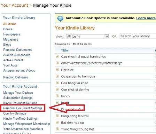The width and height of the screenshot is (156, 134).
Task: Click the Automatic Book Update speech bubble icon
Action: [60, 18]
